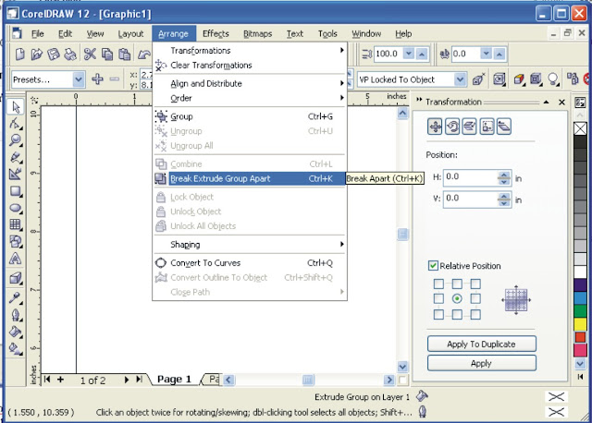Pick the yellow color swatch
Image resolution: width=592 pixels, height=423 pixels.
[580, 323]
